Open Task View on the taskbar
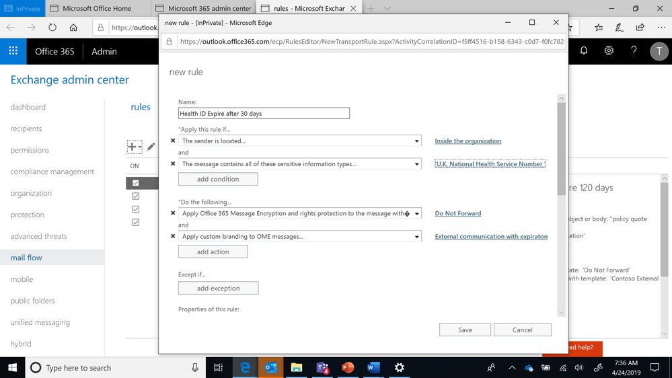Viewport: 672px width, 378px height. (218, 367)
